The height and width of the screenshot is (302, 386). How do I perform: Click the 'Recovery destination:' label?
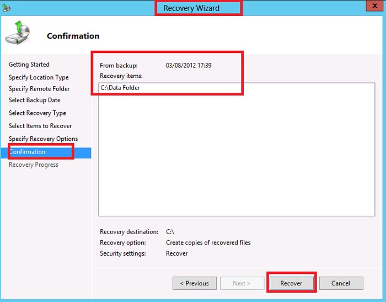pos(129,232)
